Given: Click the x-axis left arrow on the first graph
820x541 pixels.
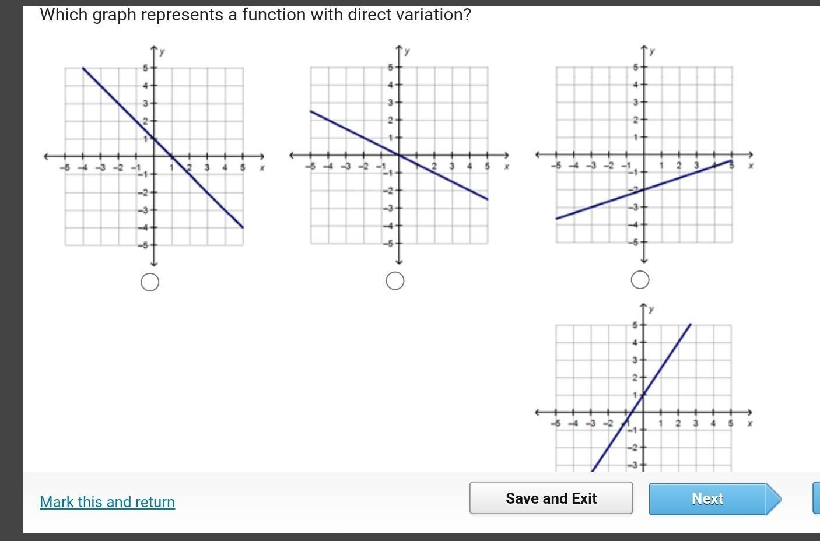Looking at the screenshot, I should (x=46, y=156).
